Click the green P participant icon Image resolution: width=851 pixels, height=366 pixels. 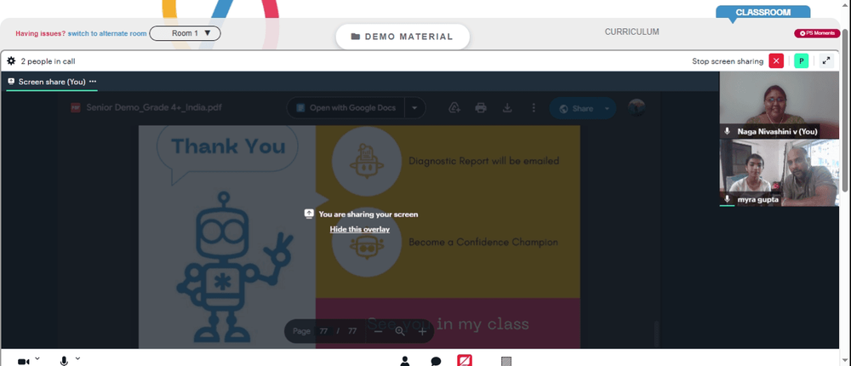coord(801,61)
